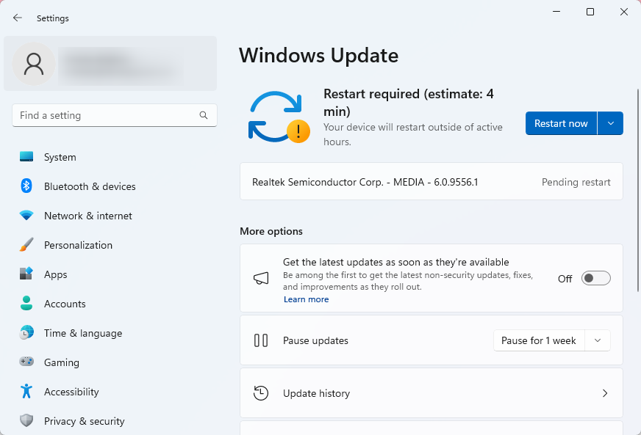Minimize the Settings window

[556, 12]
